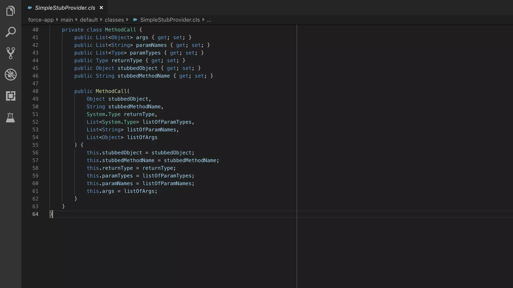Click MethodCall class name on line 40
513x288 pixels.
pyautogui.click(x=120, y=30)
